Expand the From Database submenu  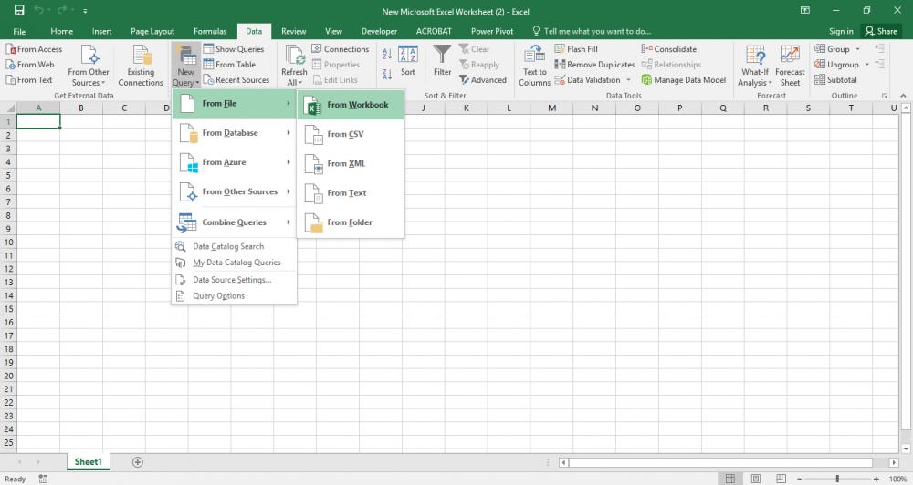(x=234, y=133)
